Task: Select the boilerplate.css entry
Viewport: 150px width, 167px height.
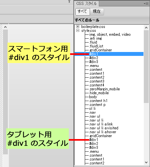Action: (x=93, y=27)
